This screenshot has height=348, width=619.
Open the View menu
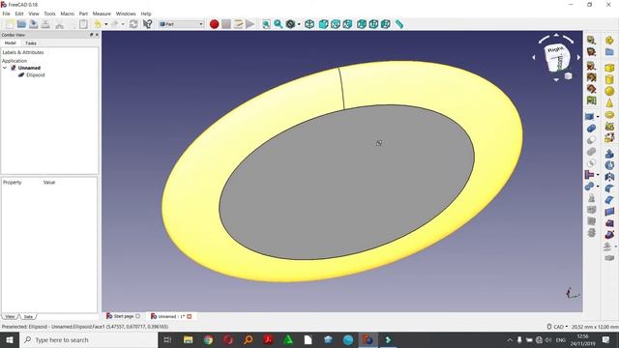(34, 14)
